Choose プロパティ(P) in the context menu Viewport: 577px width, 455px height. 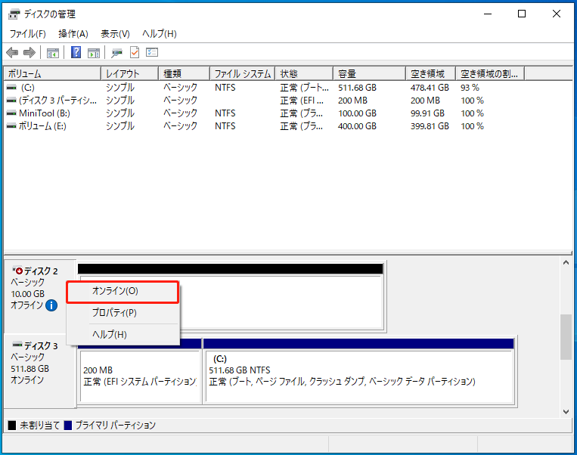pyautogui.click(x=123, y=313)
